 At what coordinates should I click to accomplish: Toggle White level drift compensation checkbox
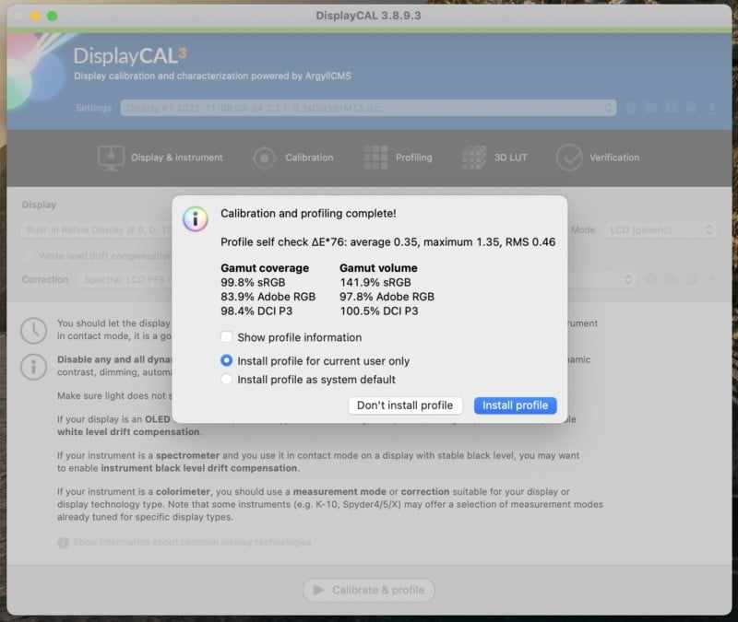[x=30, y=255]
